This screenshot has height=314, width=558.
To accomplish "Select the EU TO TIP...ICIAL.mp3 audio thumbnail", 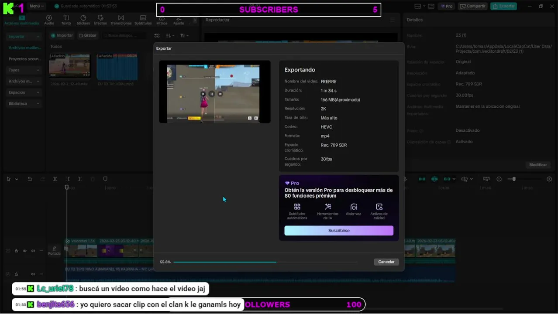I will 117,66.
